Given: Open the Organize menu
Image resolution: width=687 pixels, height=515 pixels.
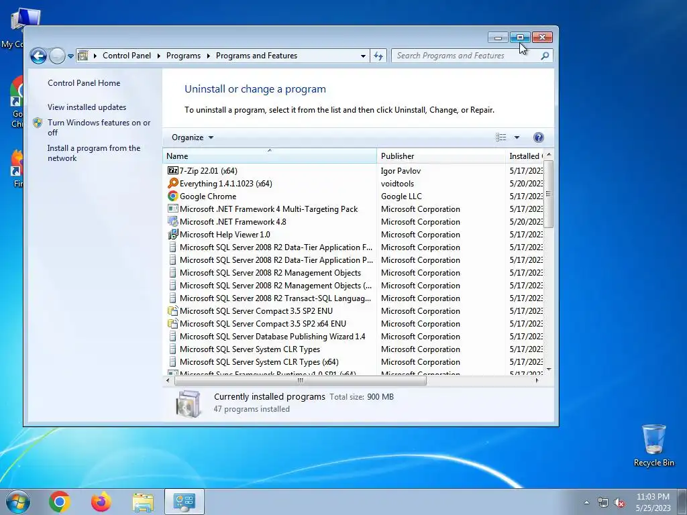Looking at the screenshot, I should (193, 137).
